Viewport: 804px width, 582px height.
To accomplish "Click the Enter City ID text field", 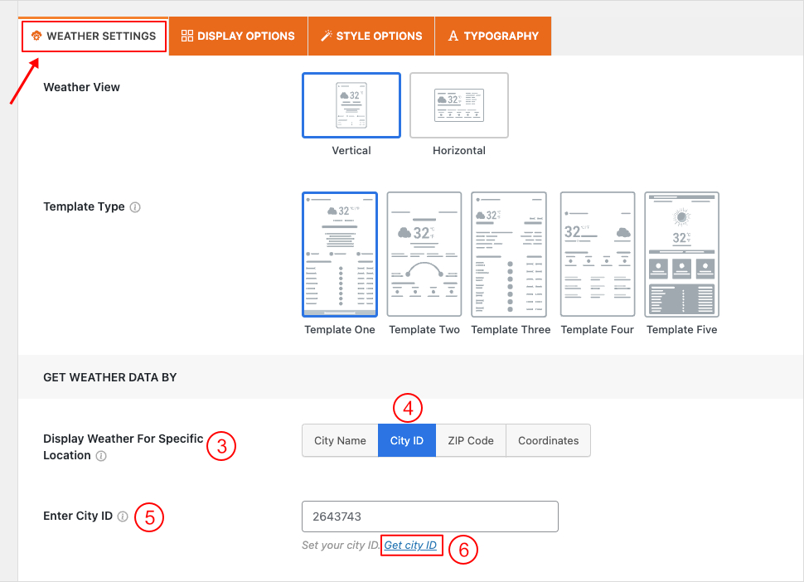I will click(429, 517).
